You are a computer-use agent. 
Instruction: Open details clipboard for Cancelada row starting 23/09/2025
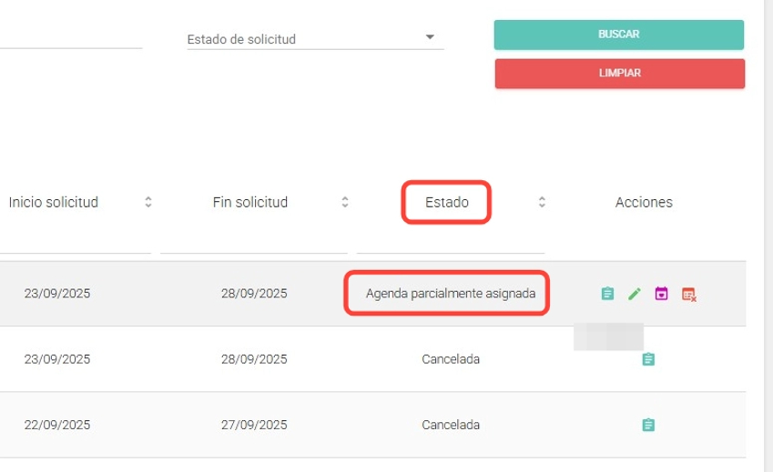coord(648,359)
